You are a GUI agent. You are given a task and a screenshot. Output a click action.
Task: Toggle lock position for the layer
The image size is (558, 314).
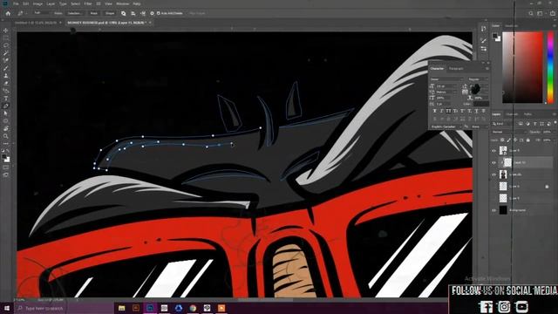[x=515, y=140]
